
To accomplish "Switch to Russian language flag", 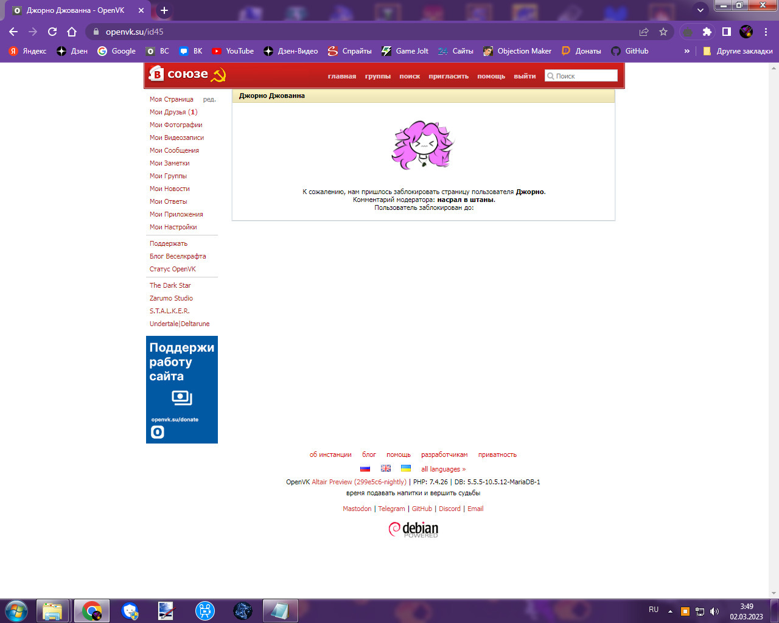I will pyautogui.click(x=365, y=468).
